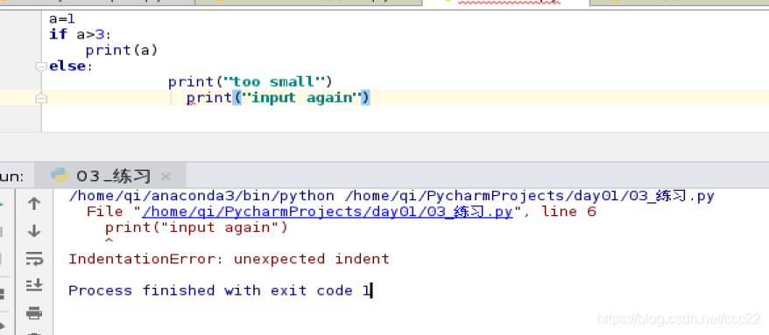
Task: Click the print("too small") line
Action: (x=250, y=81)
